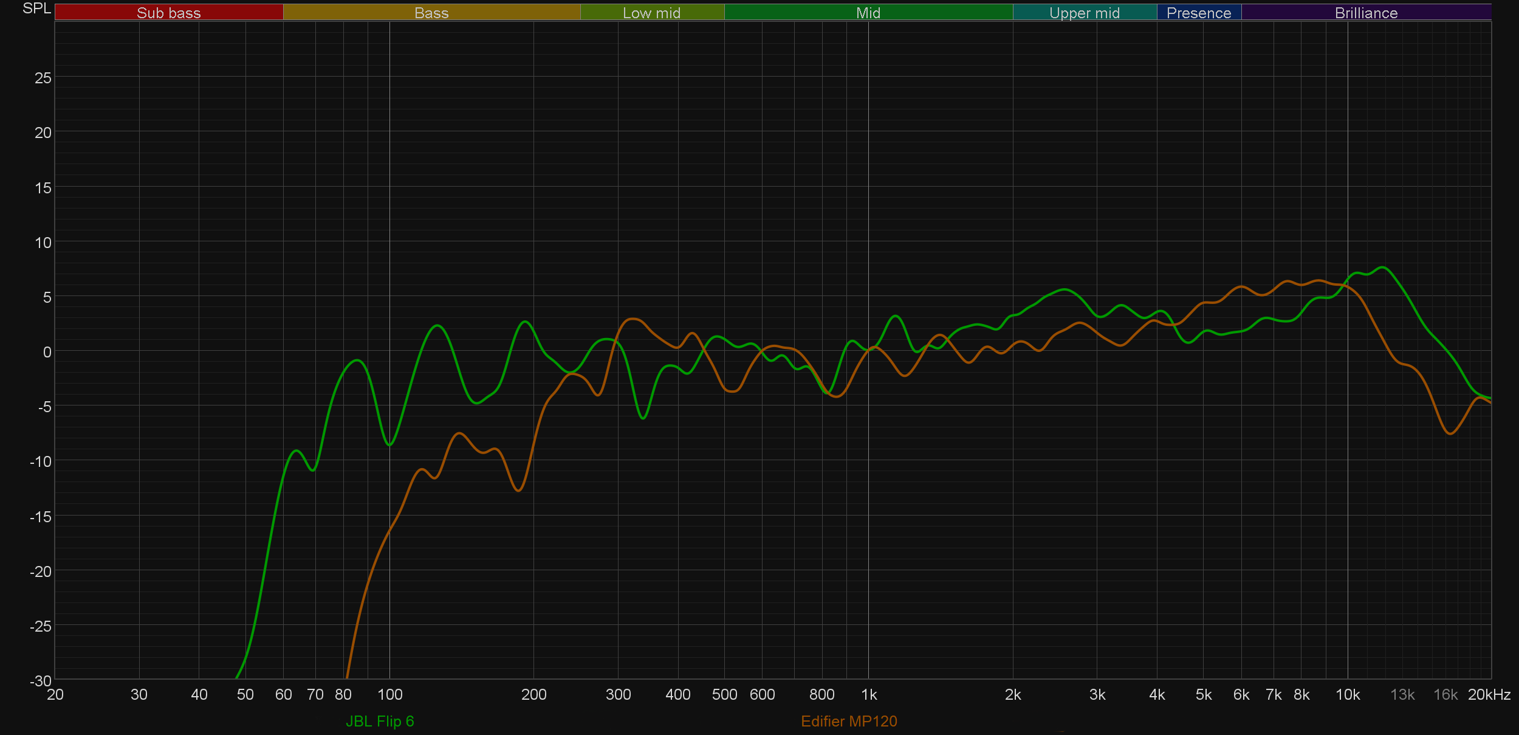This screenshot has width=1519, height=735.
Task: Click the Presence band header
Action: coord(1198,13)
